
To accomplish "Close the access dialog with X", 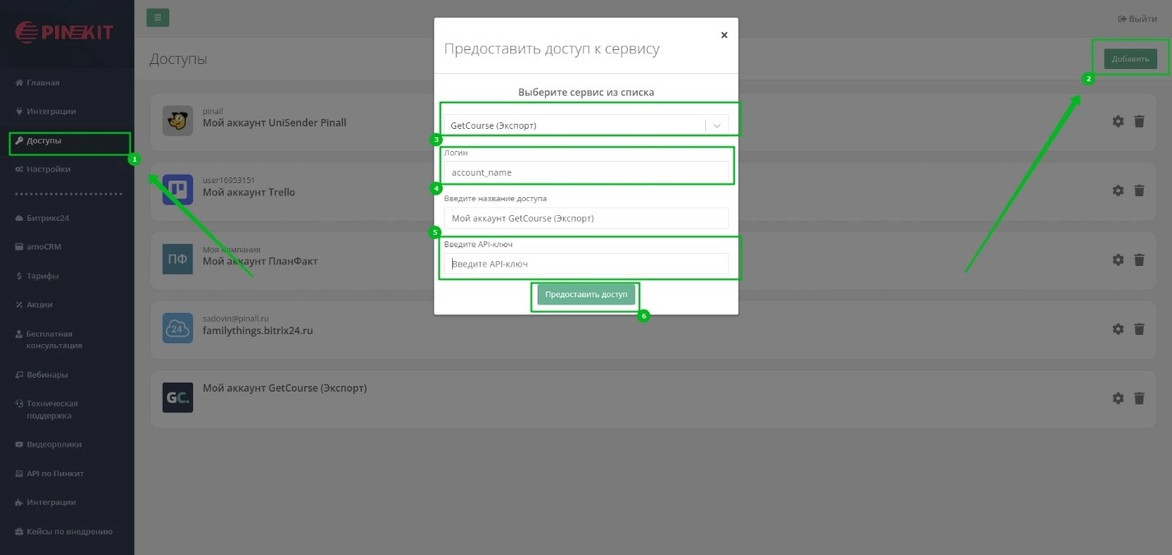I will 724,35.
